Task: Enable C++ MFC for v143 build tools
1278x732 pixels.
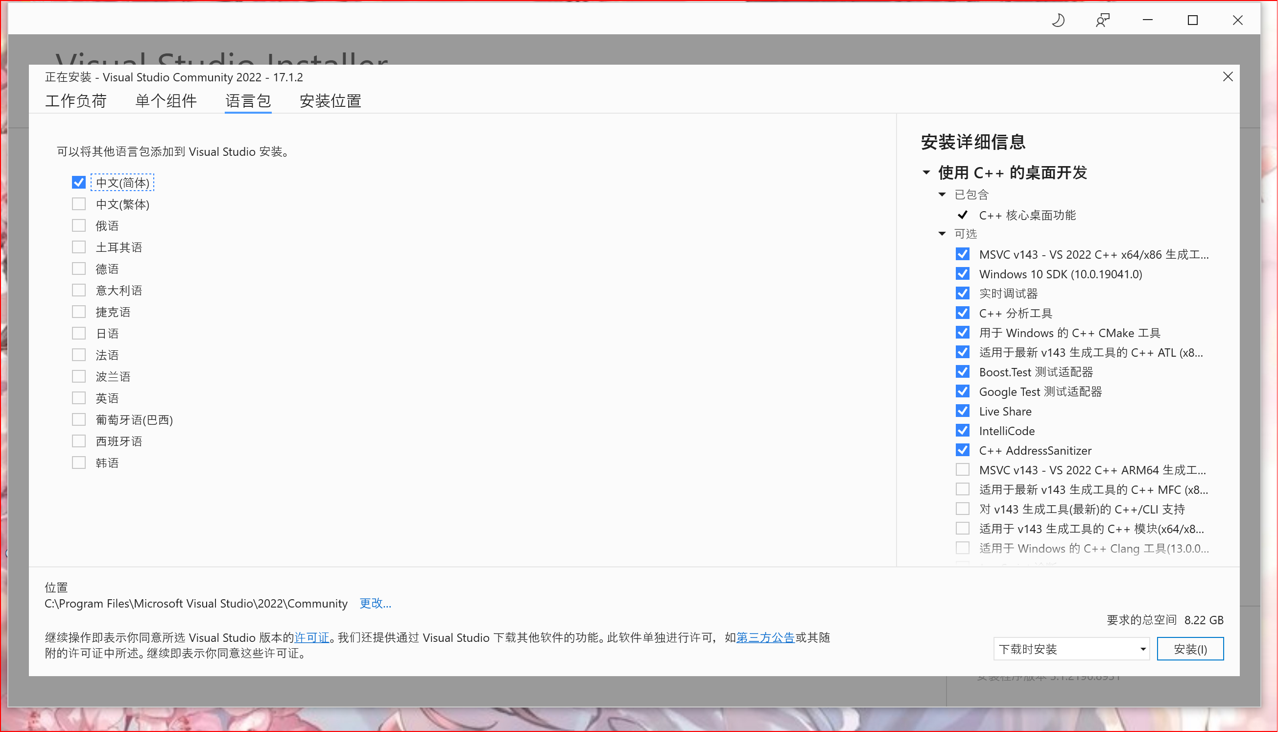Action: (964, 489)
